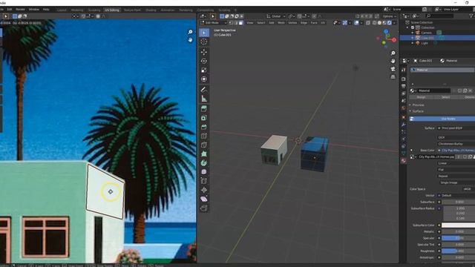Open the Window menu
475x267 pixels.
pyautogui.click(x=34, y=10)
